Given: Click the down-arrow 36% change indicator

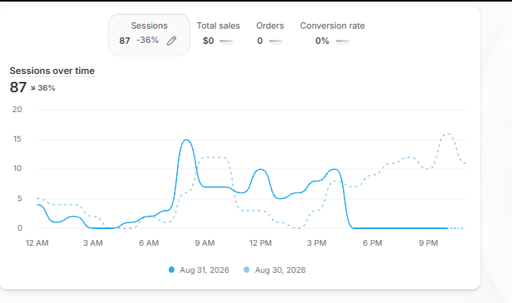Looking at the screenshot, I should (x=43, y=87).
